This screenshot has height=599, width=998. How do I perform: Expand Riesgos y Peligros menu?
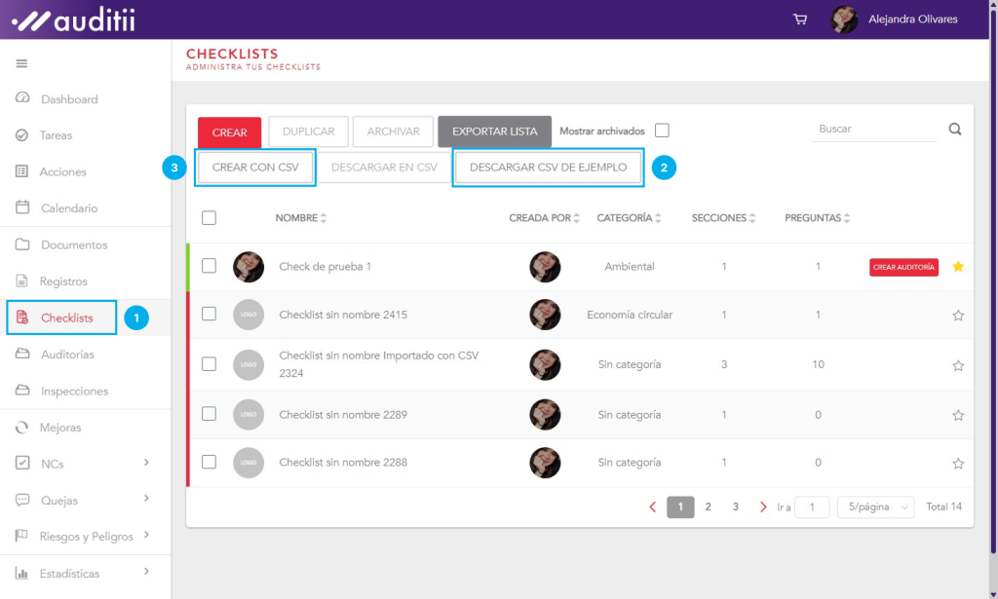coord(146,536)
